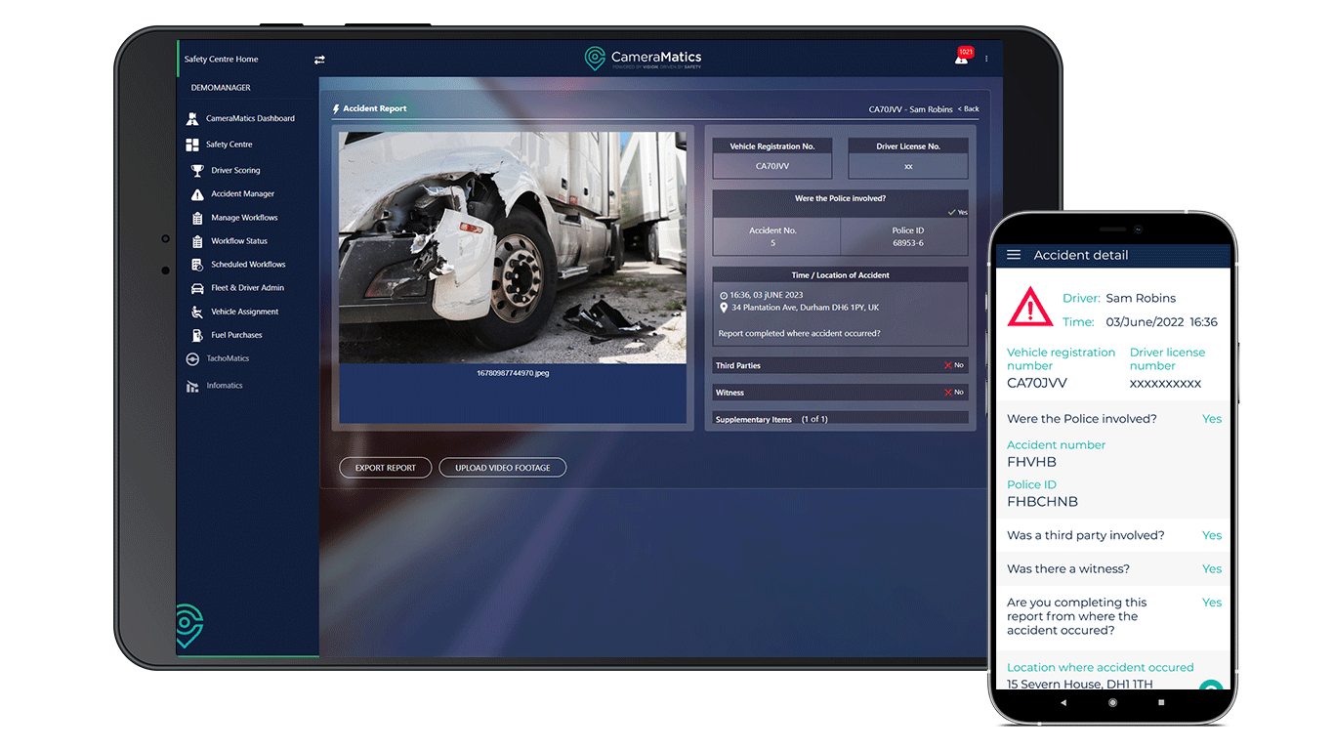
Task: Click the 16780987744970.jpeg filename
Action: coord(513,373)
